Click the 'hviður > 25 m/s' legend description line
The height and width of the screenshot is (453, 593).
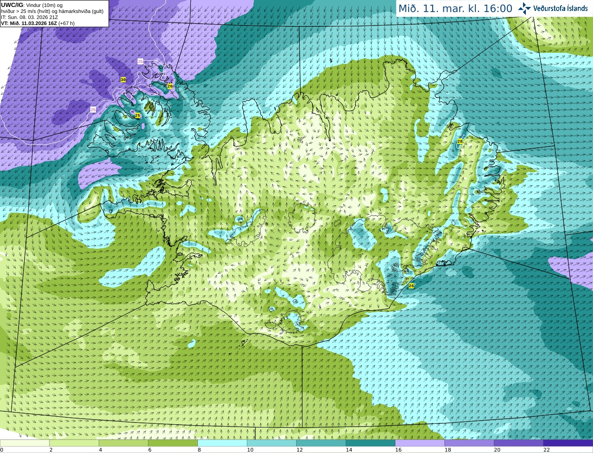click(x=52, y=11)
